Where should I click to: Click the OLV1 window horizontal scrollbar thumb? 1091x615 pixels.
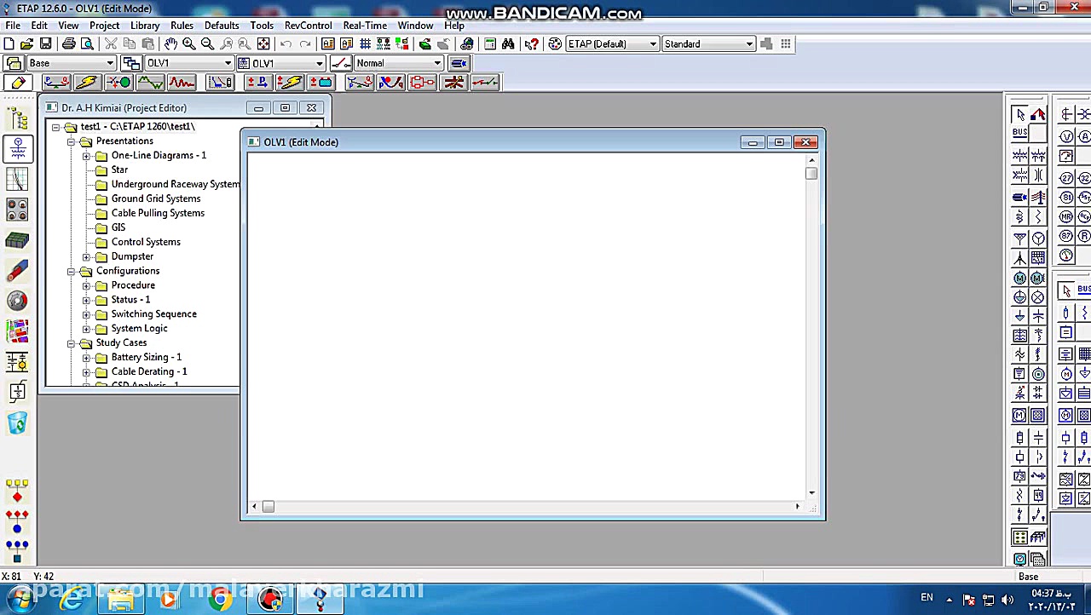268,507
